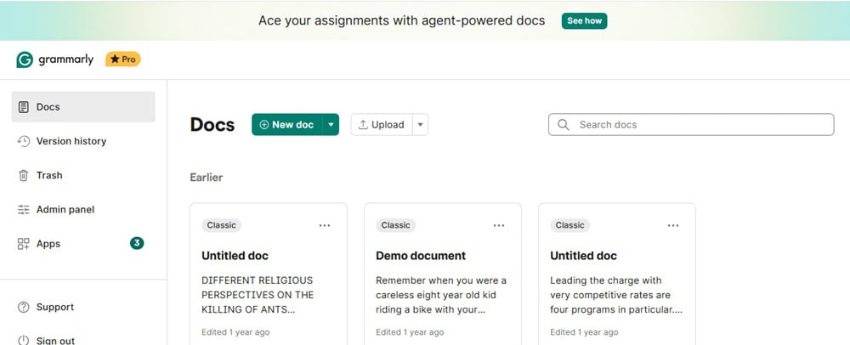850x345 pixels.
Task: Open Version history from sidebar
Action: 71,141
